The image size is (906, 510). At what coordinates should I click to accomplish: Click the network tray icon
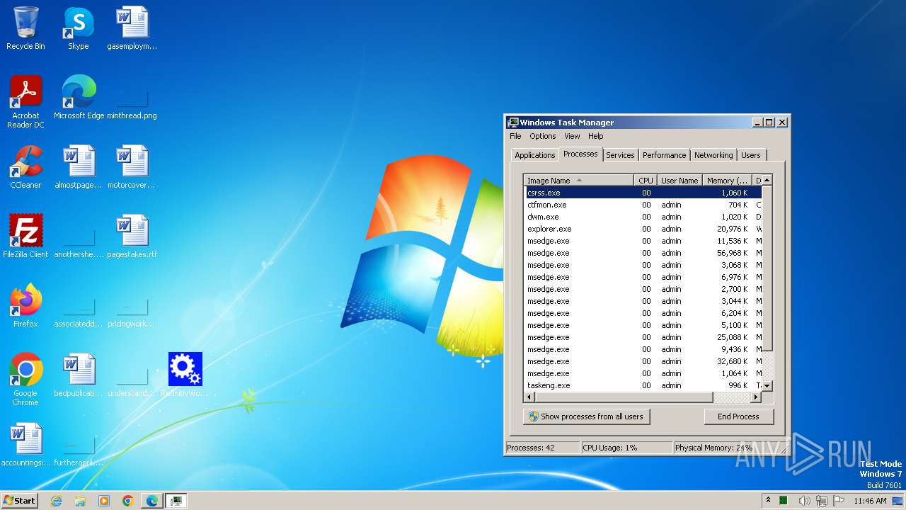coord(822,501)
